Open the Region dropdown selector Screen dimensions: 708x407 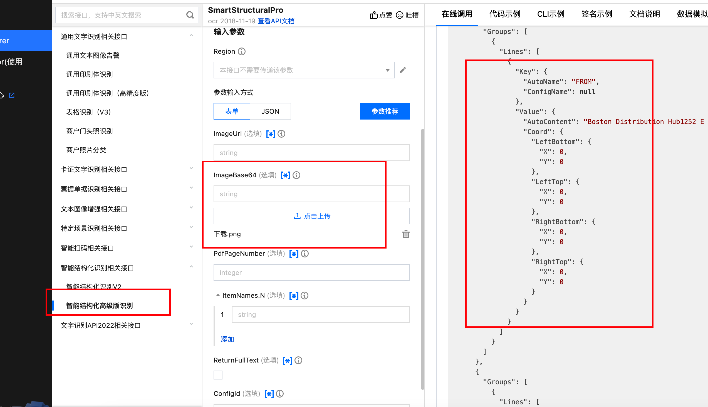point(304,70)
